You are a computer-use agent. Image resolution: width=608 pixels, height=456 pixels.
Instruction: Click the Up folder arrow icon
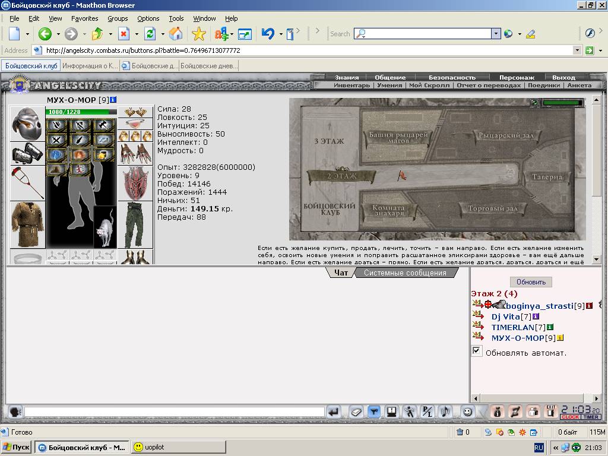97,34
